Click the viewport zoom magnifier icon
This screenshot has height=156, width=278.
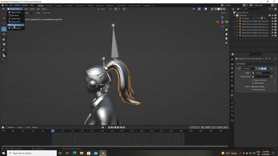coord(226,30)
